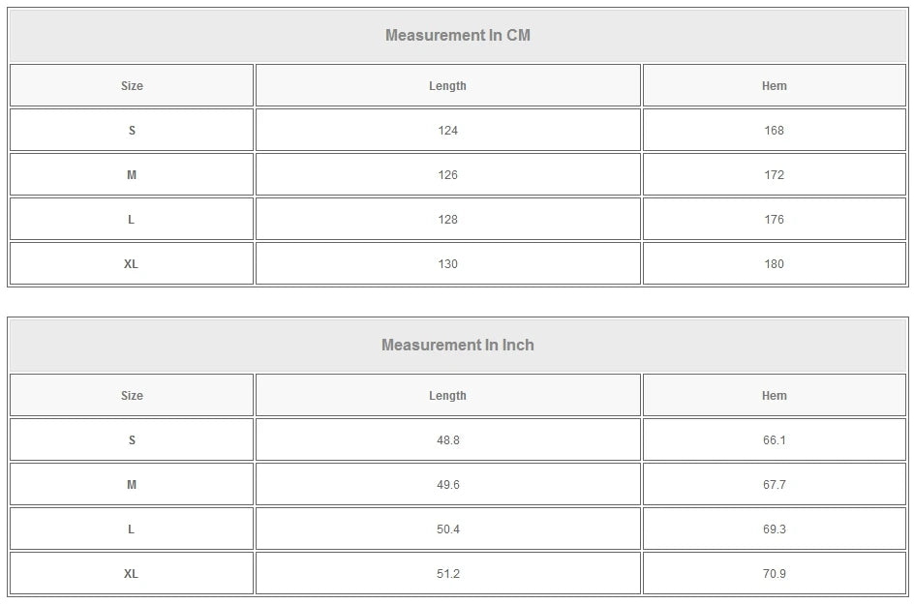The image size is (914, 604).
Task: Click the 176 hem cell for size L
Action: tap(775, 219)
